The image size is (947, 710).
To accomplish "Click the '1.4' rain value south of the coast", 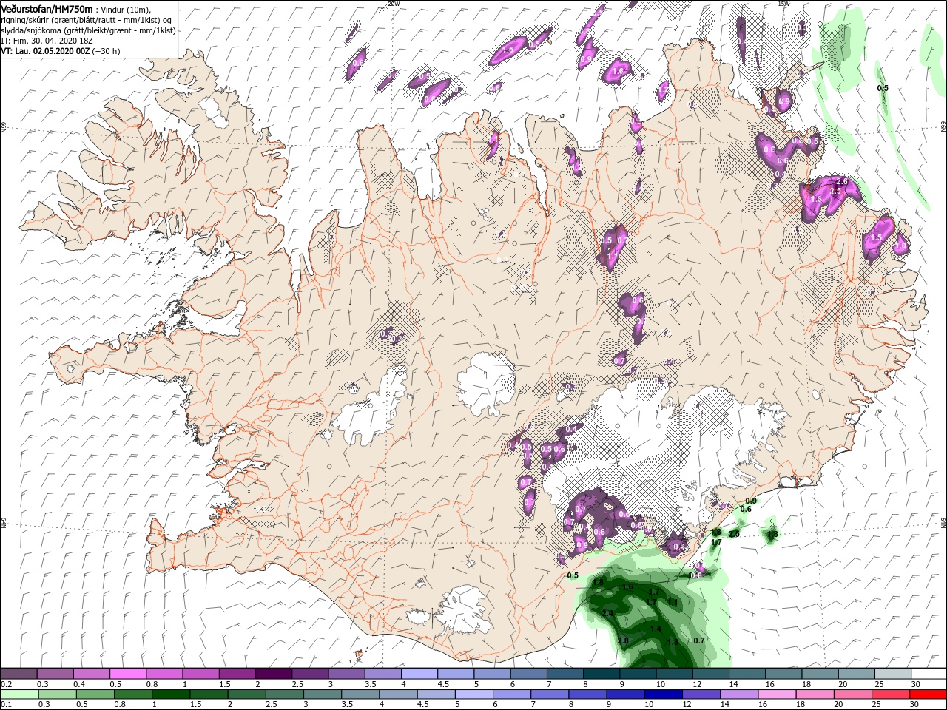I will (656, 629).
